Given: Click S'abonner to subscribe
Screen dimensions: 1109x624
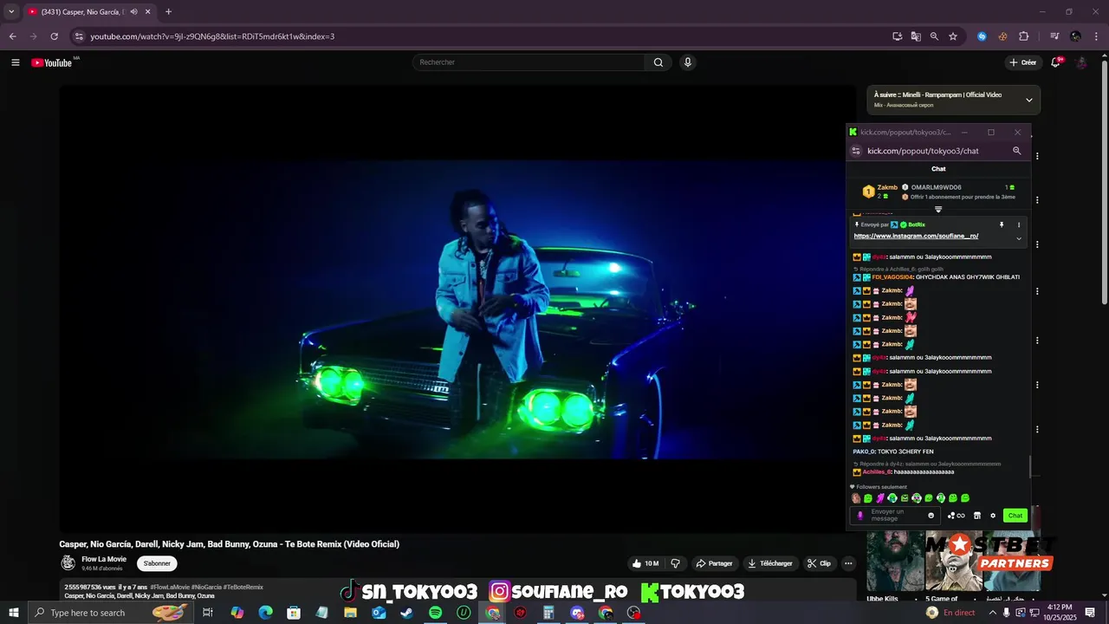Looking at the screenshot, I should pyautogui.click(x=157, y=563).
